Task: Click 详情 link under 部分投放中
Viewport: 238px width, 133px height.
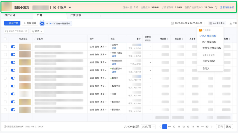Action: coord(114,72)
